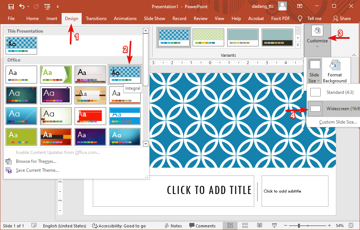Expand the Variants gallery options

pos(297,45)
